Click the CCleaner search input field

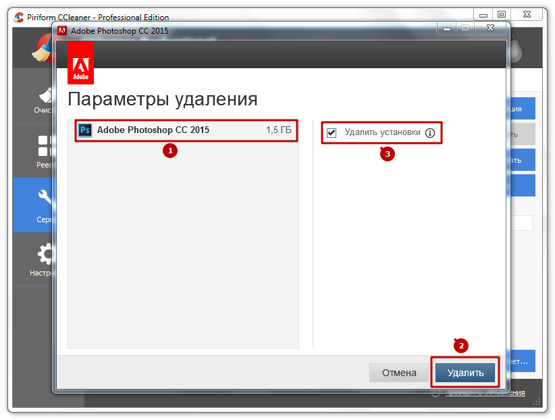521,223
